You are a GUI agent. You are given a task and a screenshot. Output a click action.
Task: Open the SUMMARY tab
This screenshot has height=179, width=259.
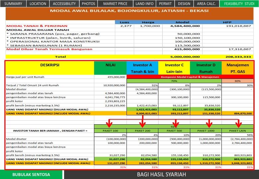point(13,3)
